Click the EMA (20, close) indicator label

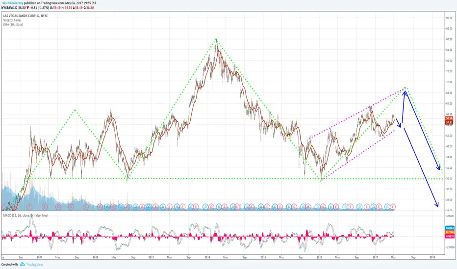coord(13,24)
